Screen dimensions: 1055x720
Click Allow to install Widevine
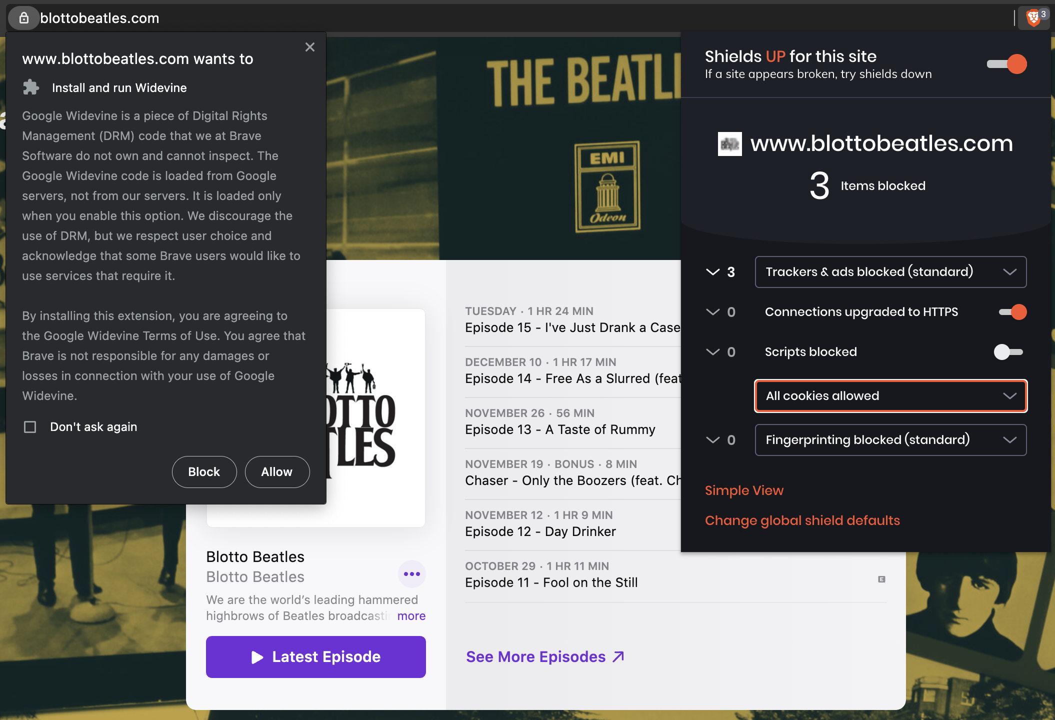pos(277,472)
